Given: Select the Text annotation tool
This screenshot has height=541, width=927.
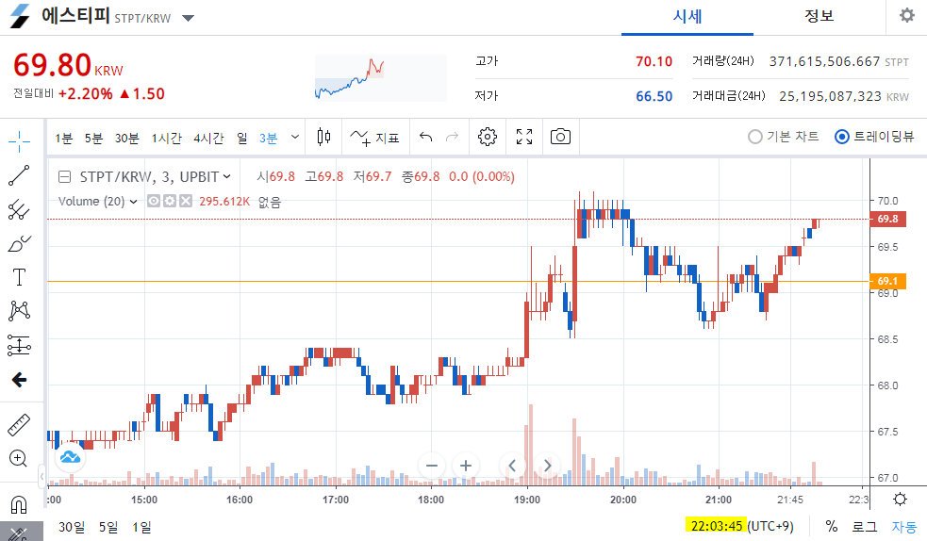Looking at the screenshot, I should [19, 277].
